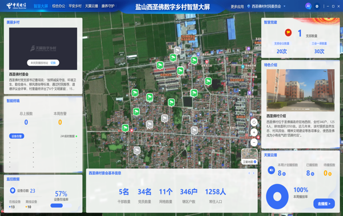The height and width of the screenshot is (216, 343).
Task: Open the 更多应用 link
Action: click(x=237, y=6)
